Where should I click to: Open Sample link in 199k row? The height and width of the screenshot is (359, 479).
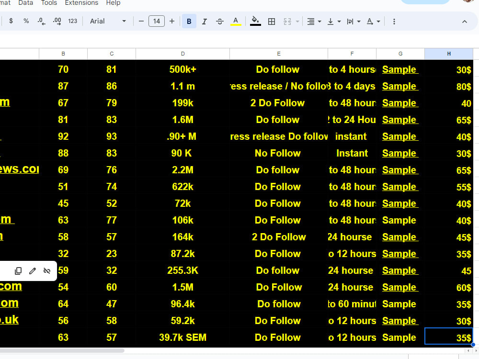(400, 103)
